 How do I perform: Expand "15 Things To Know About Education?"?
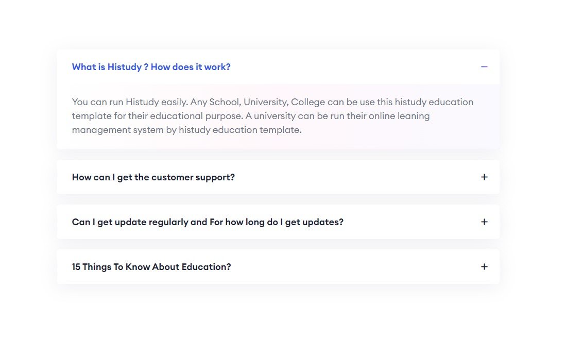point(151,267)
